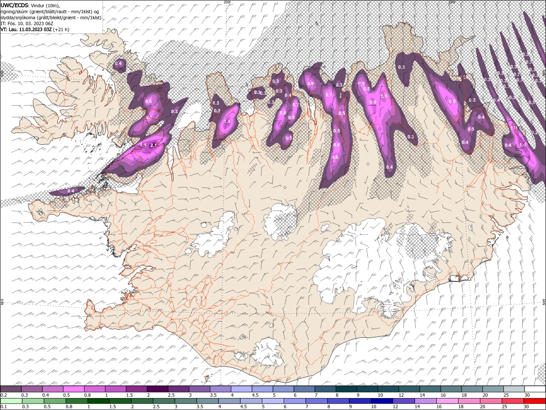Click the '15W' longitude label
The width and height of the screenshot is (546, 410).
(452, 2)
